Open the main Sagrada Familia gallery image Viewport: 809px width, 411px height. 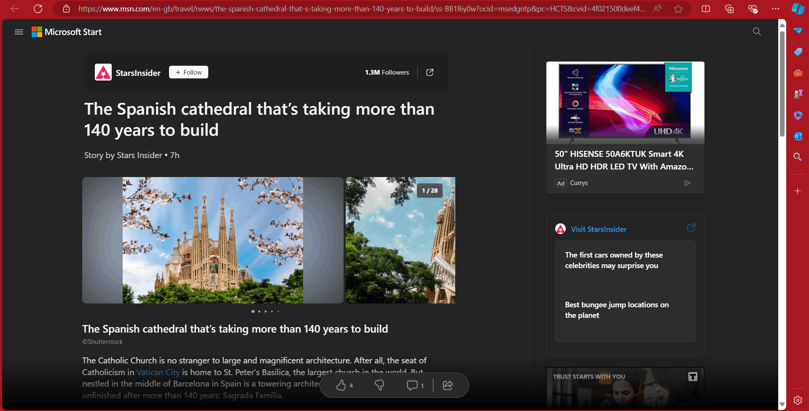click(213, 240)
